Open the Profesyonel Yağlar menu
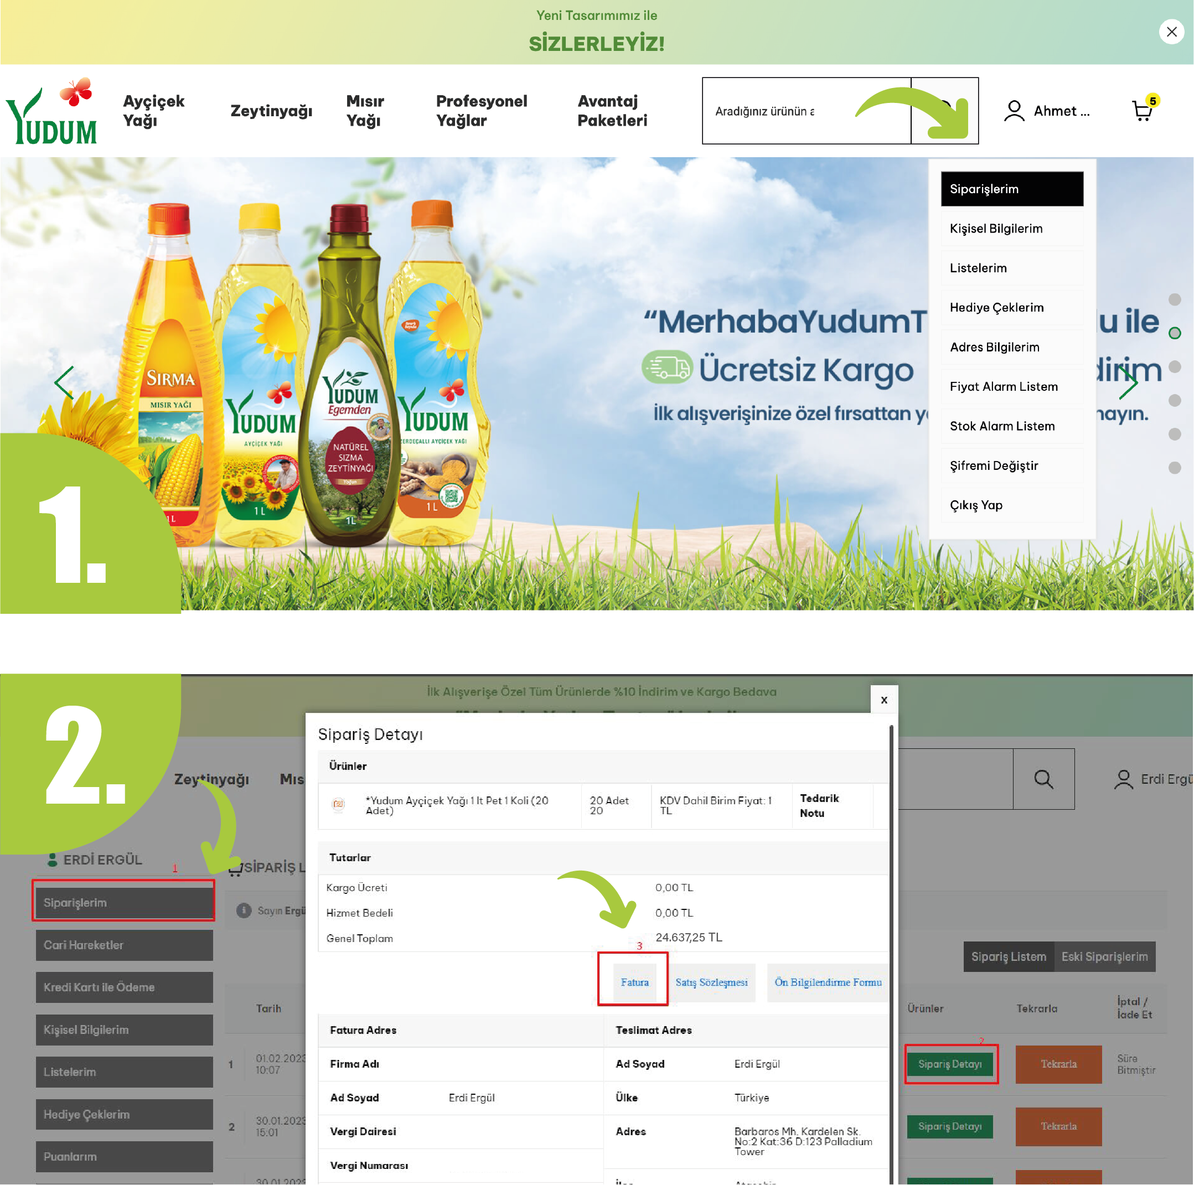Screen dimensions: 1194x1185 click(x=482, y=111)
